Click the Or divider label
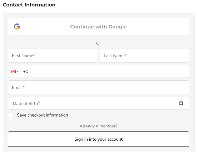The height and width of the screenshot is (155, 197). (98, 43)
